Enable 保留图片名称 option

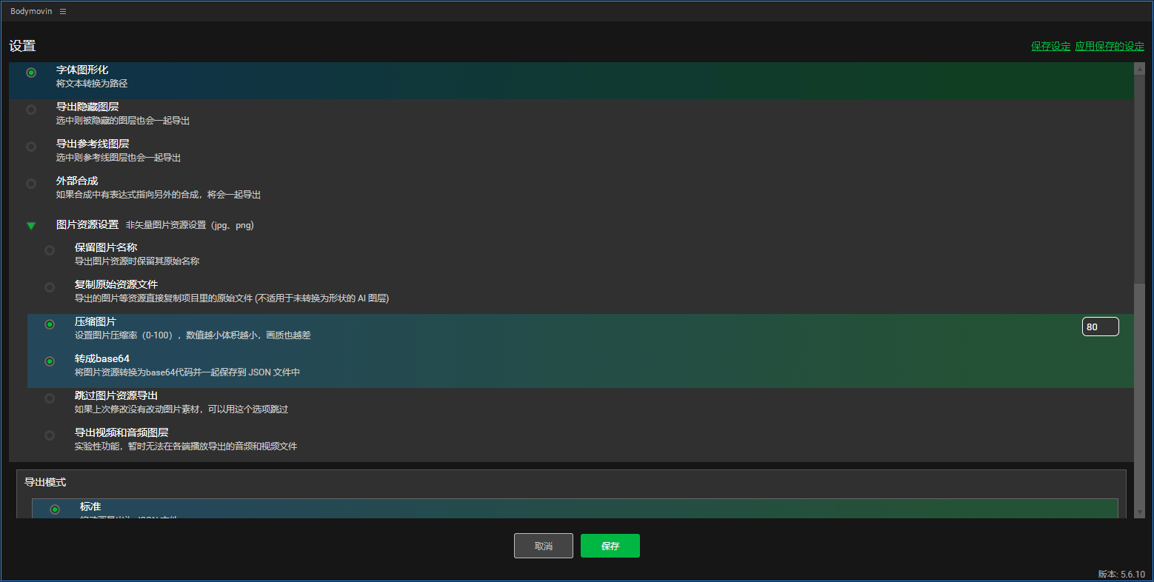click(50, 250)
